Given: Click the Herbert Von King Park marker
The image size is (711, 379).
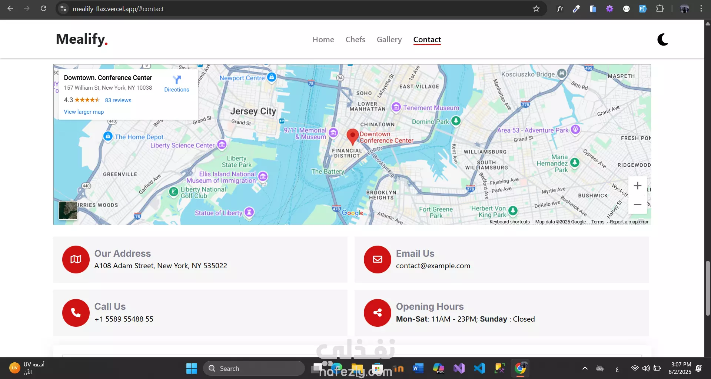Looking at the screenshot, I should (513, 211).
